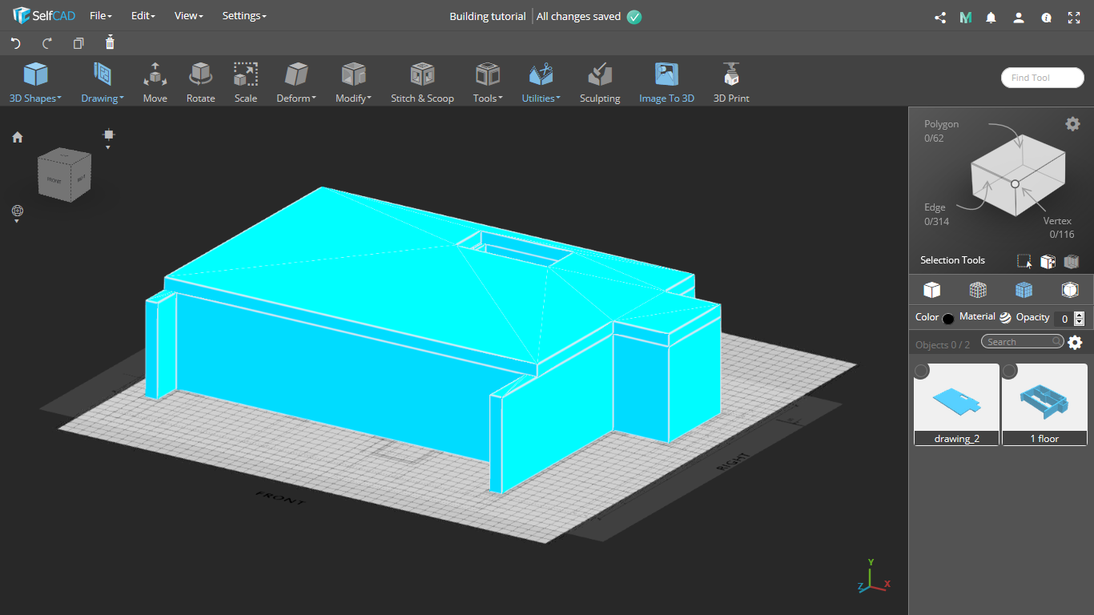This screenshot has height=615, width=1094.
Task: Increase Opacity with stepper arrow
Action: [1079, 315]
